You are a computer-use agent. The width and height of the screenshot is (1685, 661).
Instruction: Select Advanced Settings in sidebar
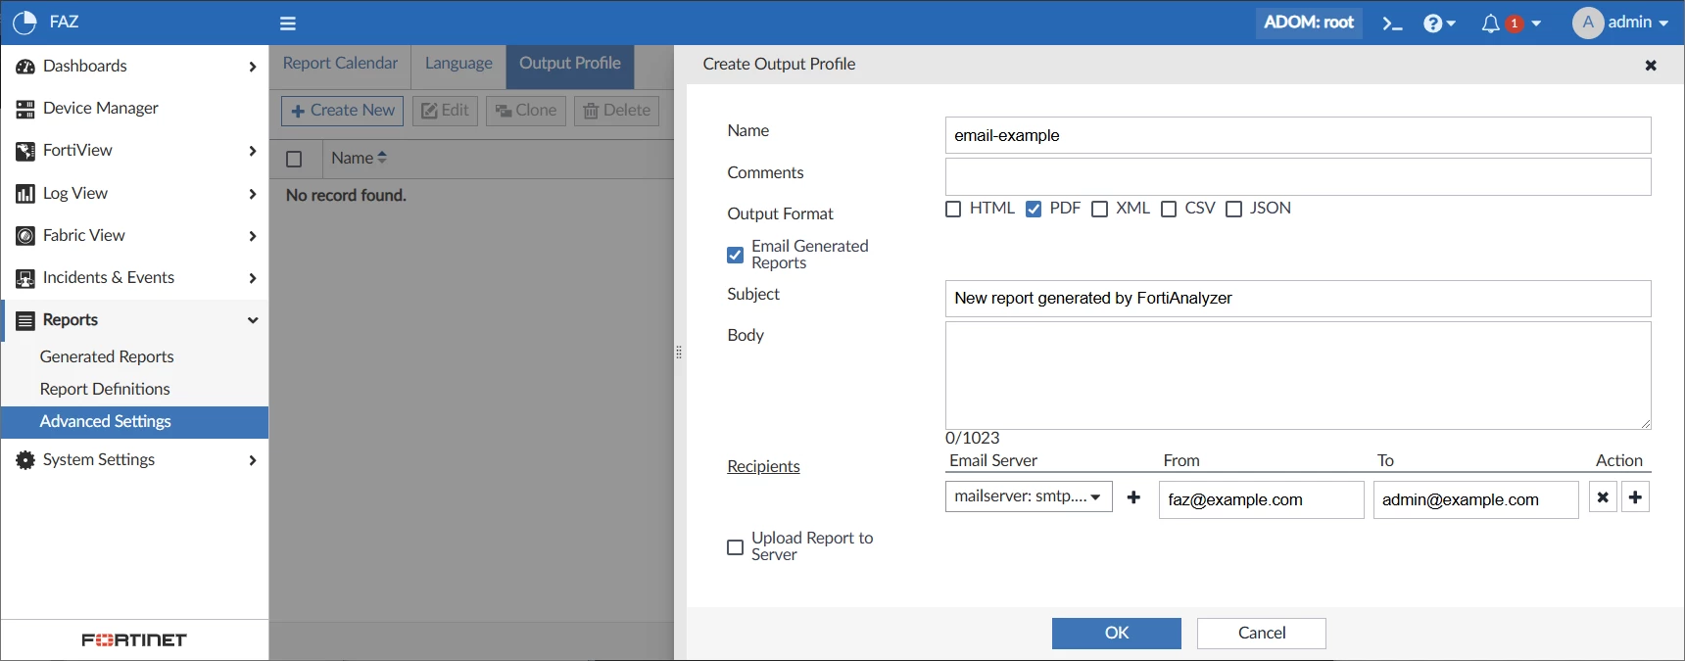click(x=135, y=422)
